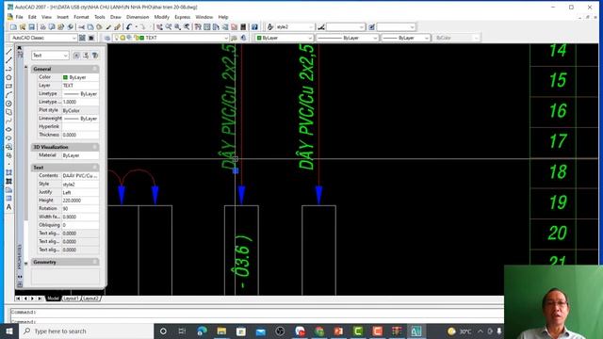Switch to the Layout1 tab
Screen dimensions: 603x339
point(72,299)
